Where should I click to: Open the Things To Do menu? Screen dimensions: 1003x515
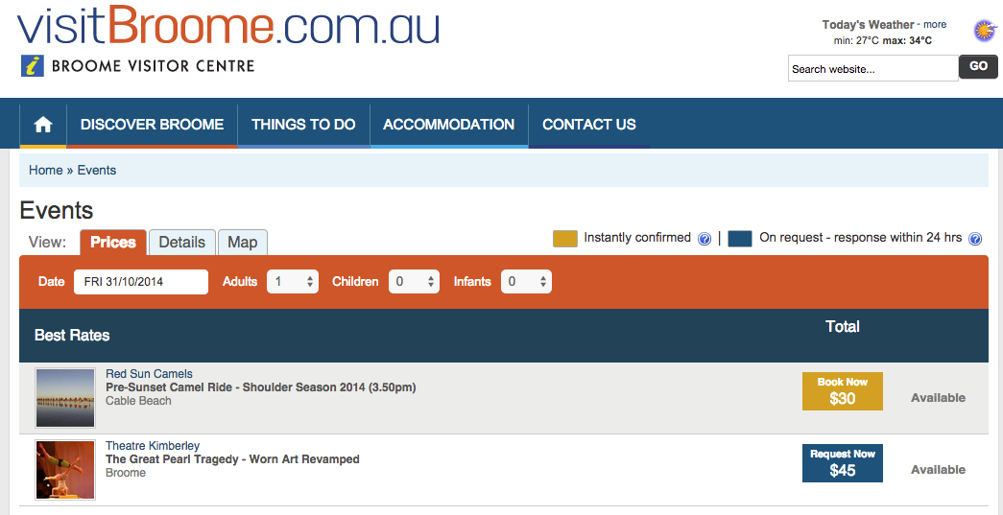(303, 125)
